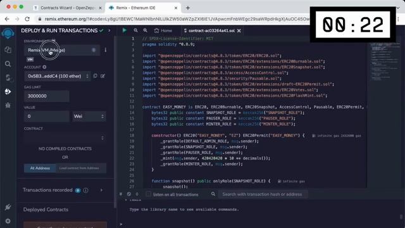Click the green play run-script button
Screen dimensions: 405x228
coord(125,30)
